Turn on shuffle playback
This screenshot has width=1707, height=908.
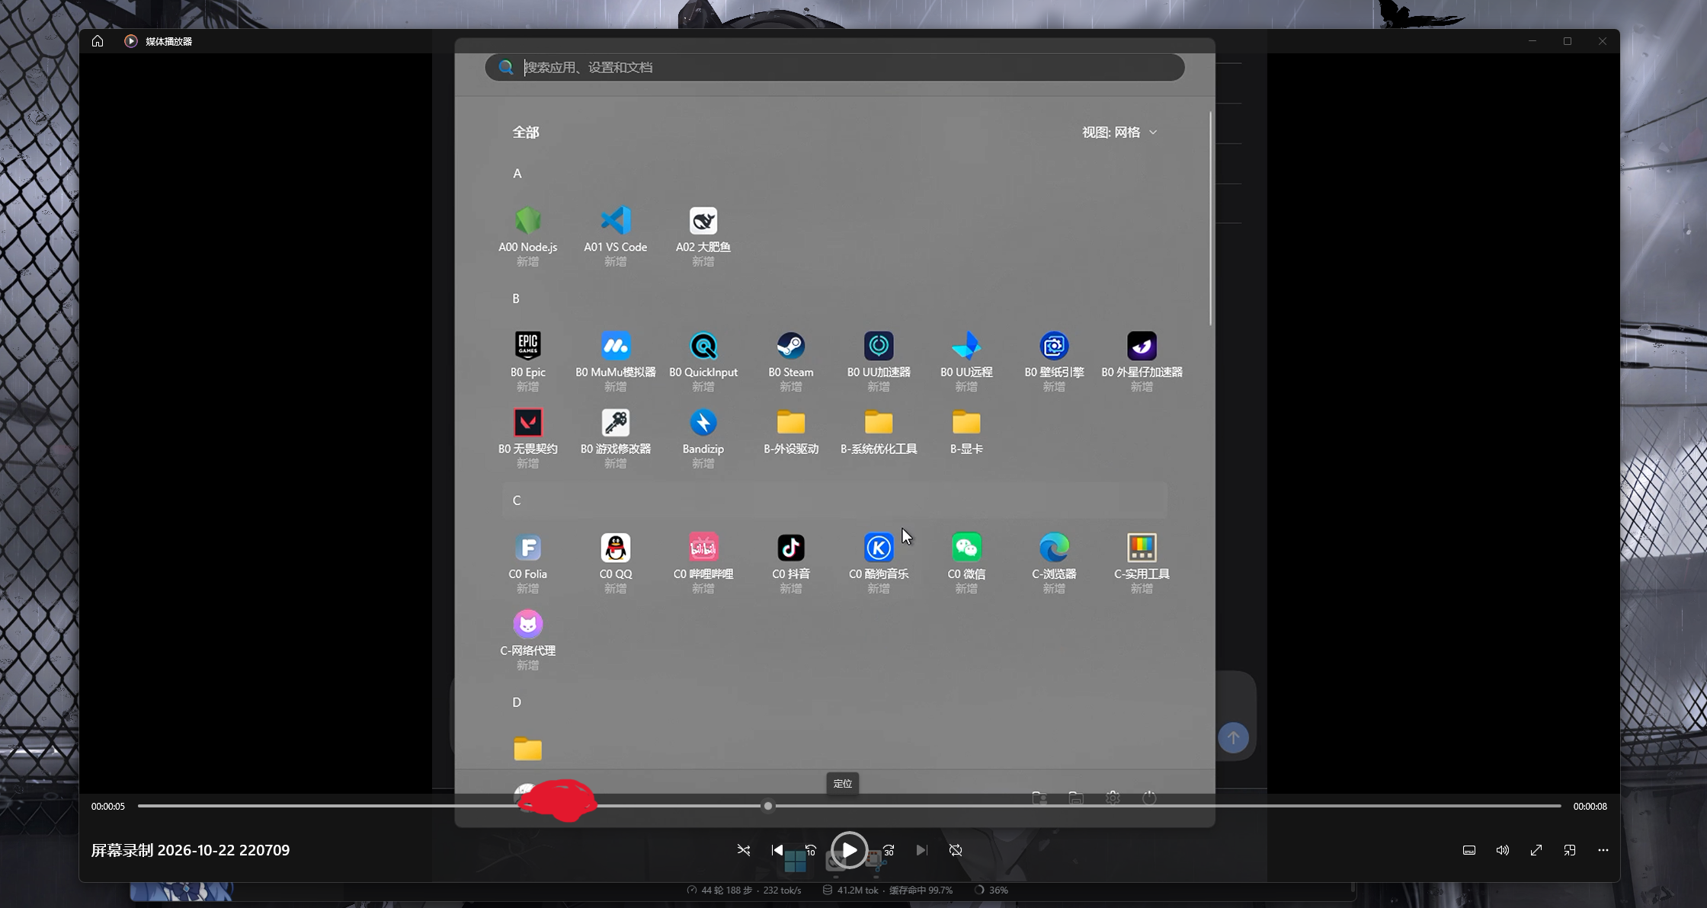(744, 850)
